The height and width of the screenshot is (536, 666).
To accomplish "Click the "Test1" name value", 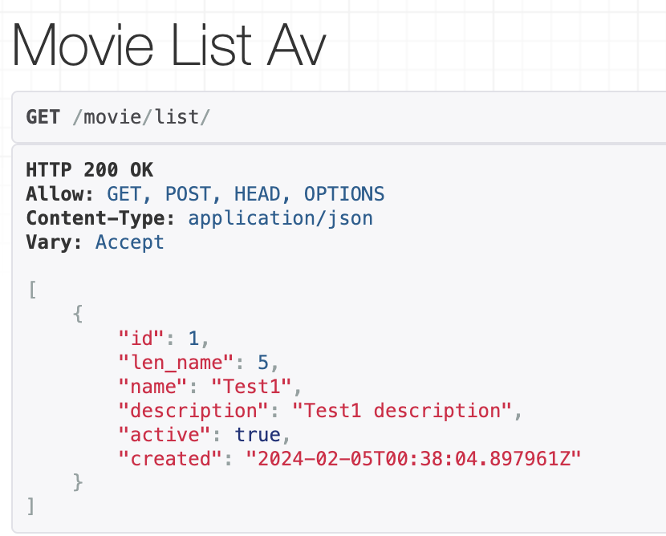I will click(251, 387).
